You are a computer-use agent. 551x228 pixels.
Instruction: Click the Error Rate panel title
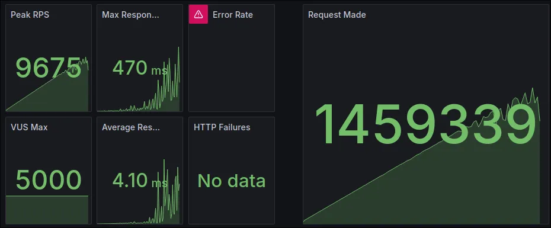(x=233, y=15)
